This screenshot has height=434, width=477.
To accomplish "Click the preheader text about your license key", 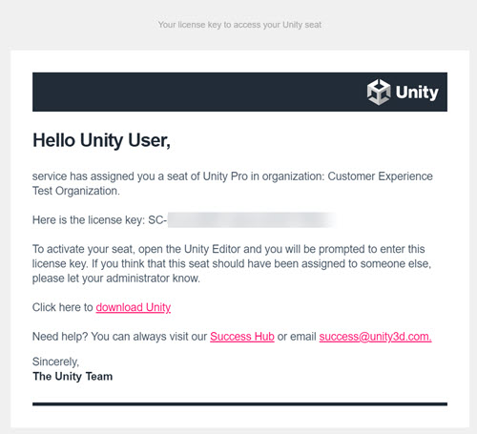I will coord(239,25).
